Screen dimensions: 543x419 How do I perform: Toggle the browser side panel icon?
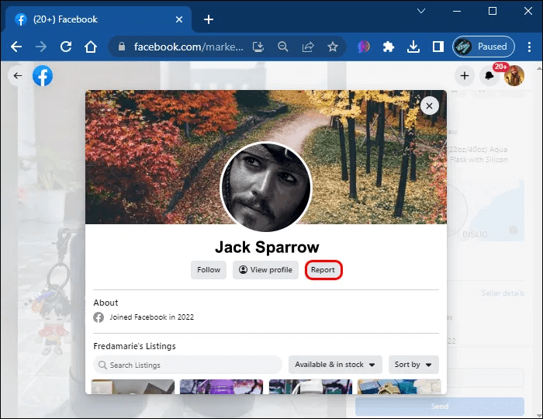coord(438,47)
